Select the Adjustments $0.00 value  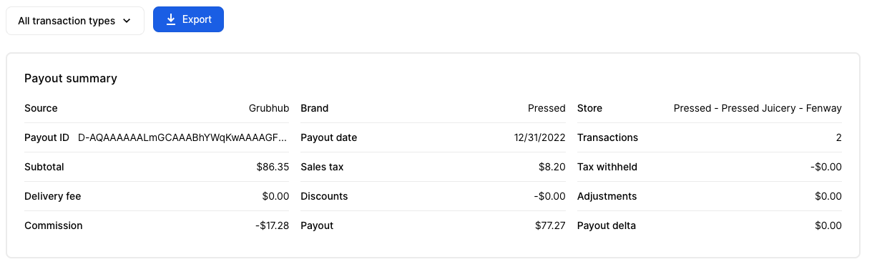pyautogui.click(x=828, y=196)
